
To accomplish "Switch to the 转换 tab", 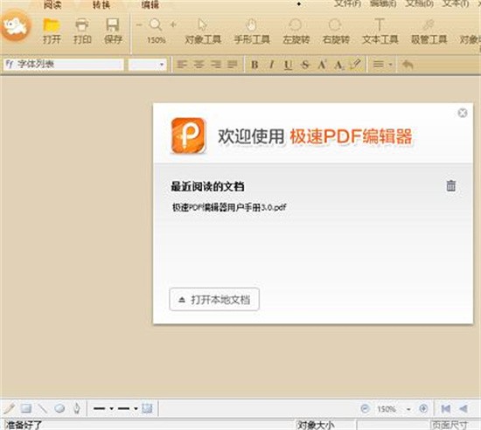I will point(101,4).
